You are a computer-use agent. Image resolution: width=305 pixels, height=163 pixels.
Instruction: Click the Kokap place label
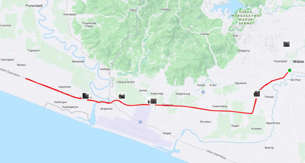click(x=205, y=34)
